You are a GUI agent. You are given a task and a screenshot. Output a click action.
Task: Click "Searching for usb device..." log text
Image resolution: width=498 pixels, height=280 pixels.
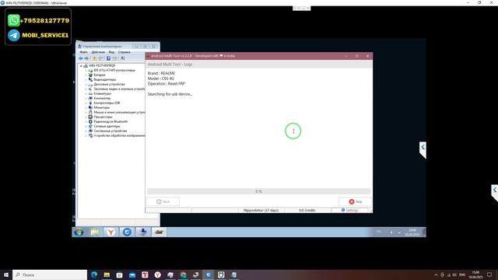pos(170,94)
